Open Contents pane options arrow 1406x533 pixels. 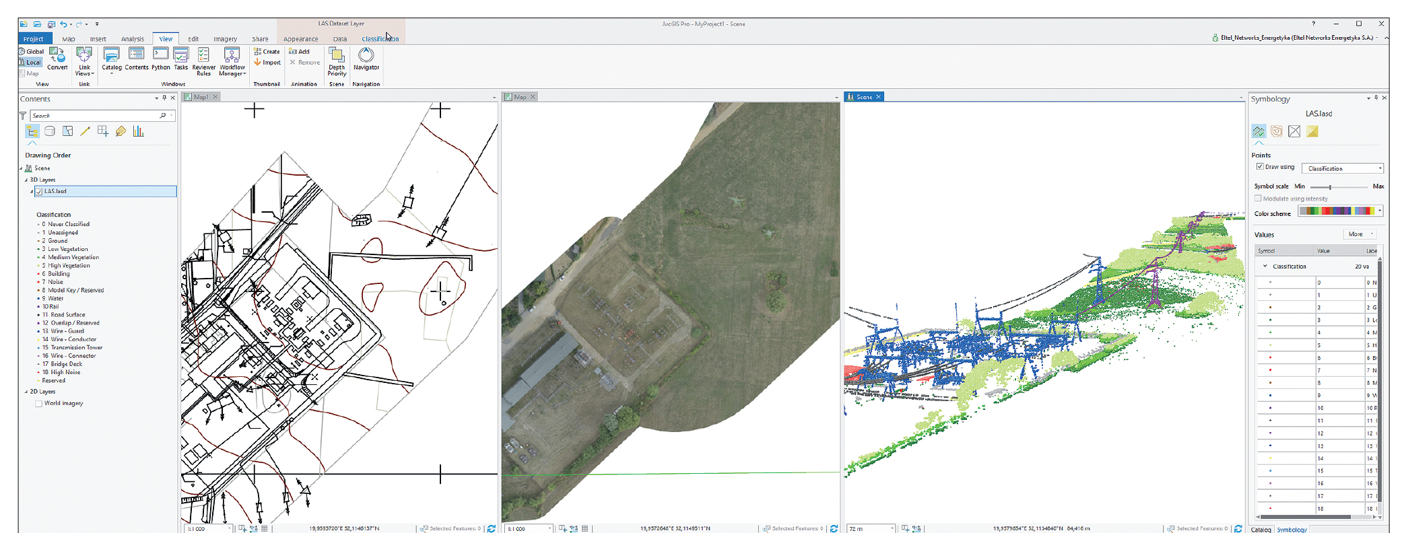click(x=157, y=98)
